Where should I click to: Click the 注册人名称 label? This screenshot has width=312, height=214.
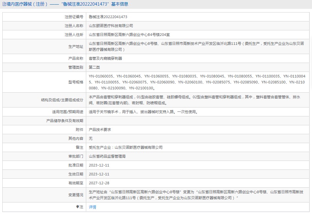pyautogui.click(x=74, y=26)
